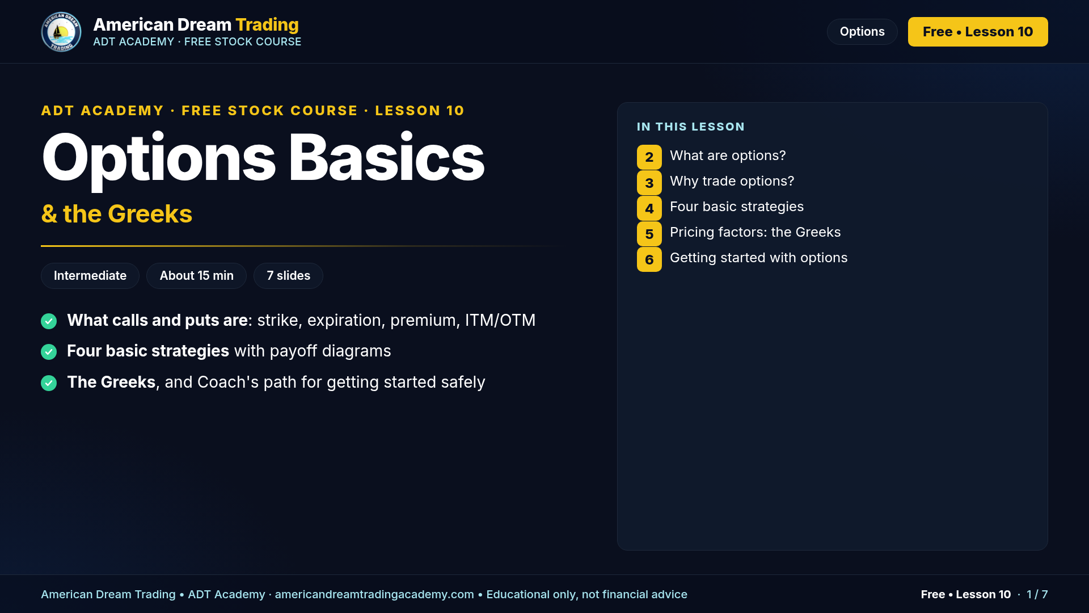Click 'The Greeks, and Coach's path' bullet text
This screenshot has height=613, width=1089.
click(276, 383)
